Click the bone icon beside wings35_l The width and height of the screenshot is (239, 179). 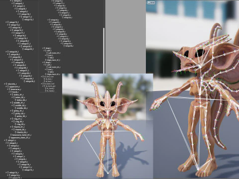pyautogui.click(x=25, y=81)
